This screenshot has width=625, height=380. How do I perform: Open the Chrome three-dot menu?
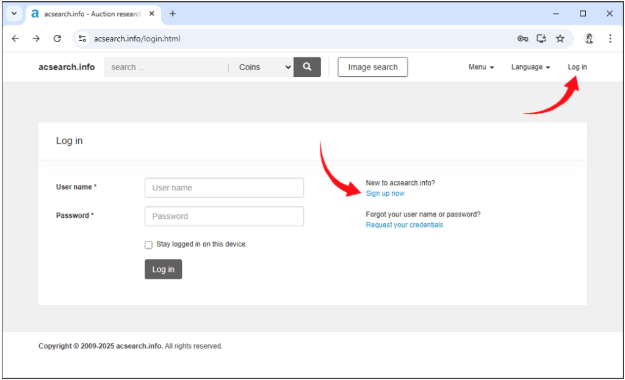click(x=610, y=38)
